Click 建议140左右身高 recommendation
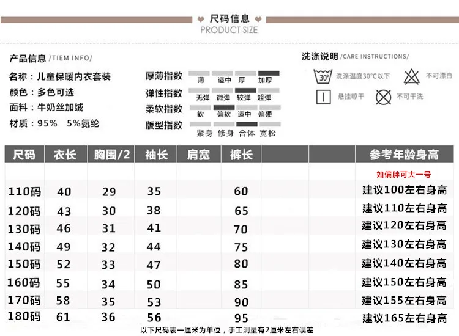This screenshot has height=336, width=459. point(404,263)
